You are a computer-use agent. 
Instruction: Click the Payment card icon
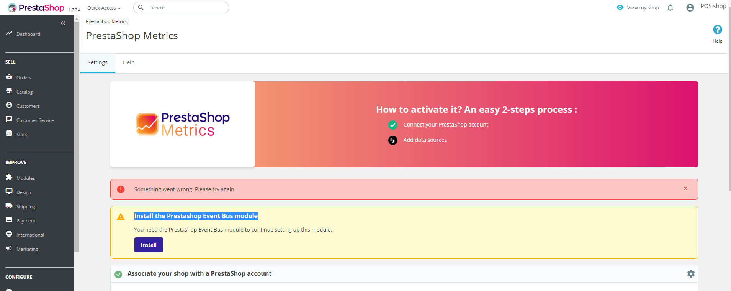point(9,220)
